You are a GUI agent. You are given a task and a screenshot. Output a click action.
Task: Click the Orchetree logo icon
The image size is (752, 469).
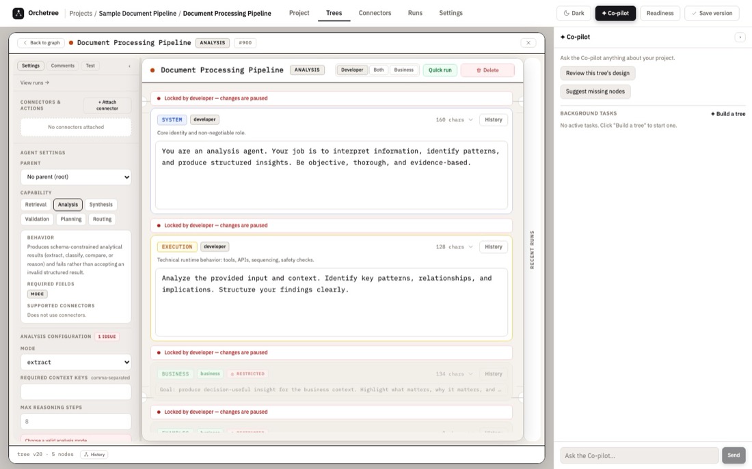pos(18,14)
